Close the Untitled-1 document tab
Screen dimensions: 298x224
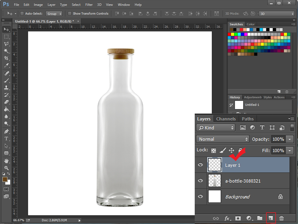pyautogui.click(x=78, y=21)
